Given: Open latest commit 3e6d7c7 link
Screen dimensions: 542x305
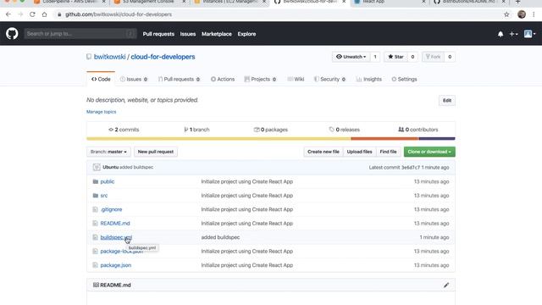Looking at the screenshot, I should (410, 168).
